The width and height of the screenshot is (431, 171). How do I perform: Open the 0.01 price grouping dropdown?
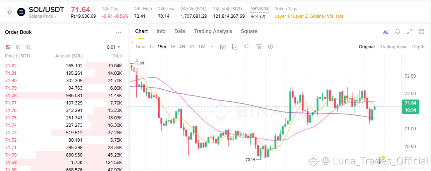tap(114, 47)
